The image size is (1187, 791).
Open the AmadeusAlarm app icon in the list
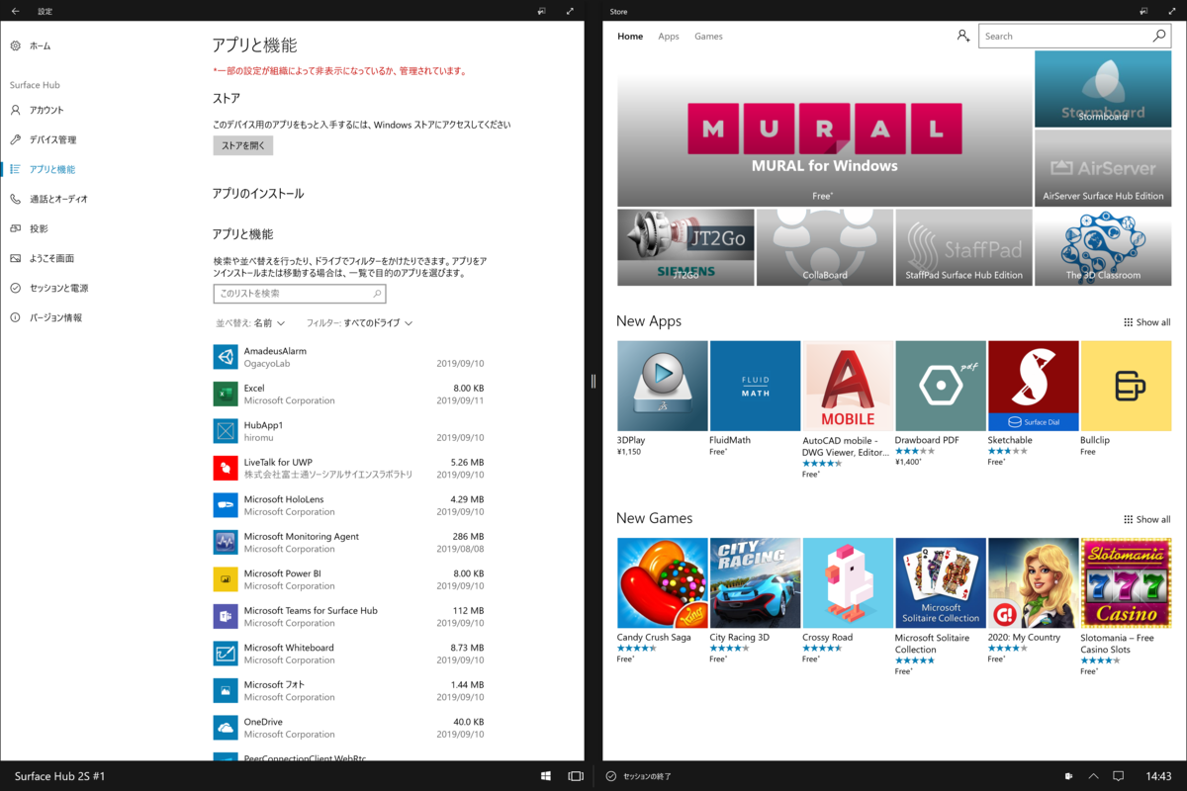point(226,357)
